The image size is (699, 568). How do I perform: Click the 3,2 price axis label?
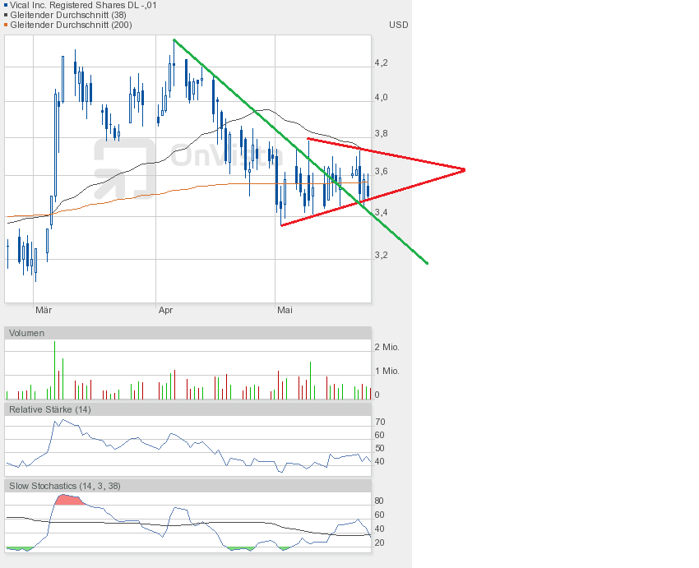pyautogui.click(x=381, y=256)
